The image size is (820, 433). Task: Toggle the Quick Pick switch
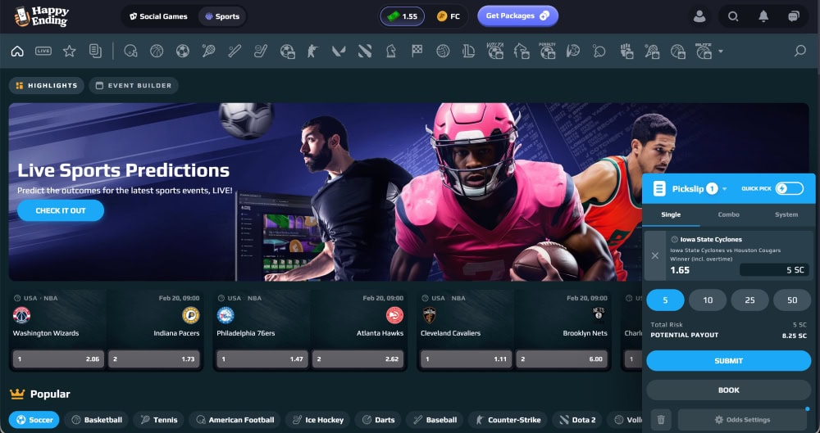pyautogui.click(x=789, y=188)
